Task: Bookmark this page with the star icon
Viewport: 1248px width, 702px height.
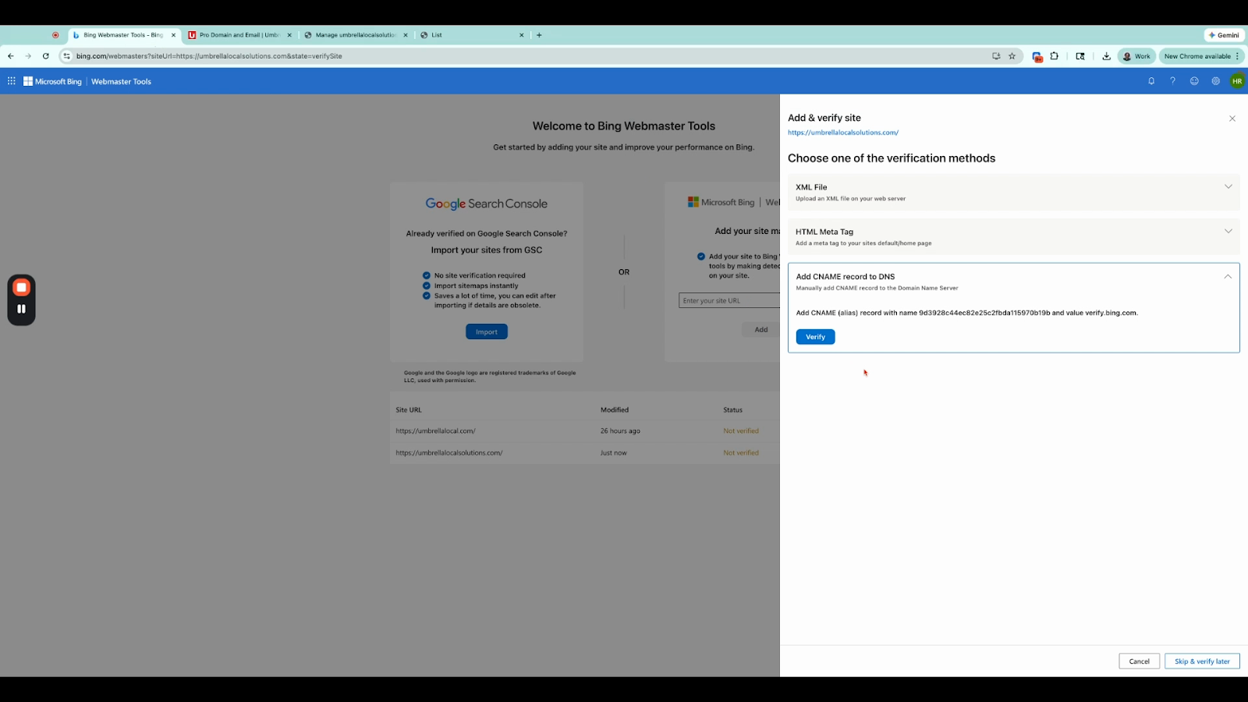Action: point(1012,56)
